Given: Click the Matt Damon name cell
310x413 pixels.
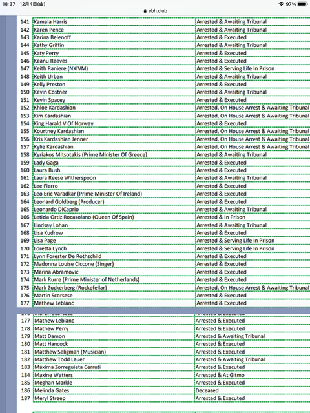Looking at the screenshot, I should [x=114, y=336].
